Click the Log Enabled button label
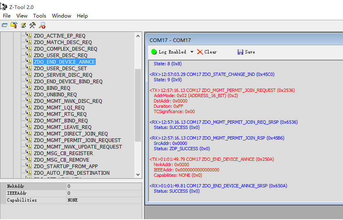The height and width of the screenshot is (220, 343). click(173, 52)
